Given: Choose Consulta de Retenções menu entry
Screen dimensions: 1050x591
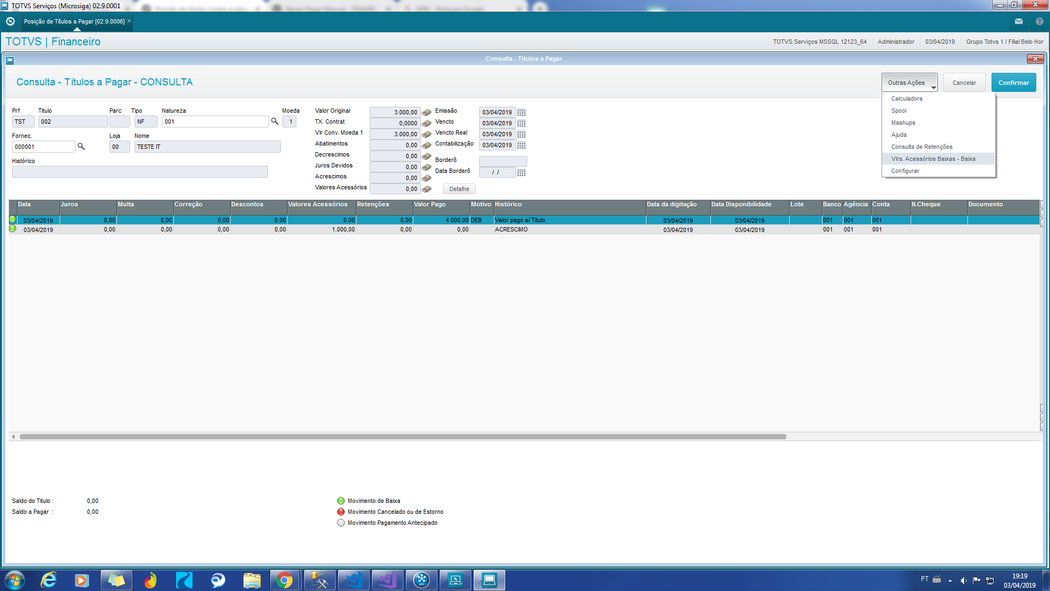Looking at the screenshot, I should coord(921,147).
